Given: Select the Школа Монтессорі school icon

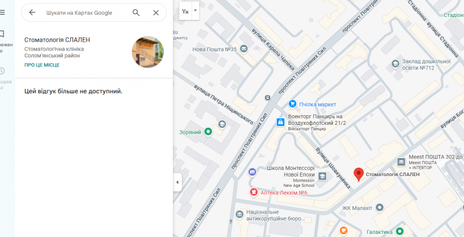Looking at the screenshot, I should tap(322, 177).
